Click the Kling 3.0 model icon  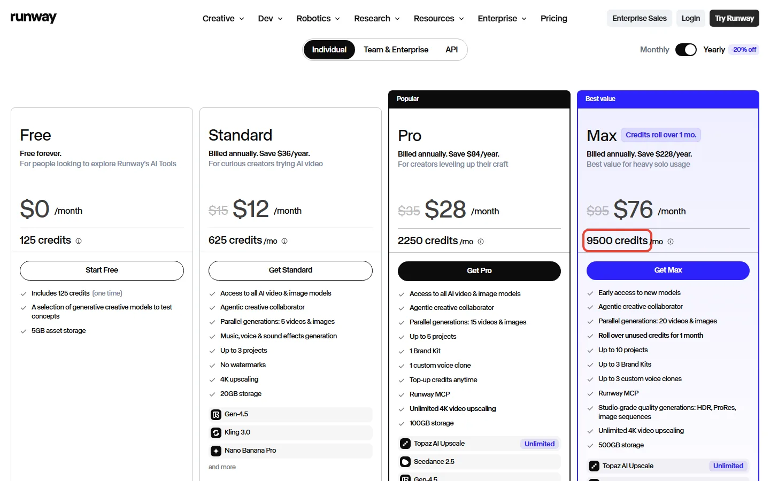pyautogui.click(x=216, y=432)
